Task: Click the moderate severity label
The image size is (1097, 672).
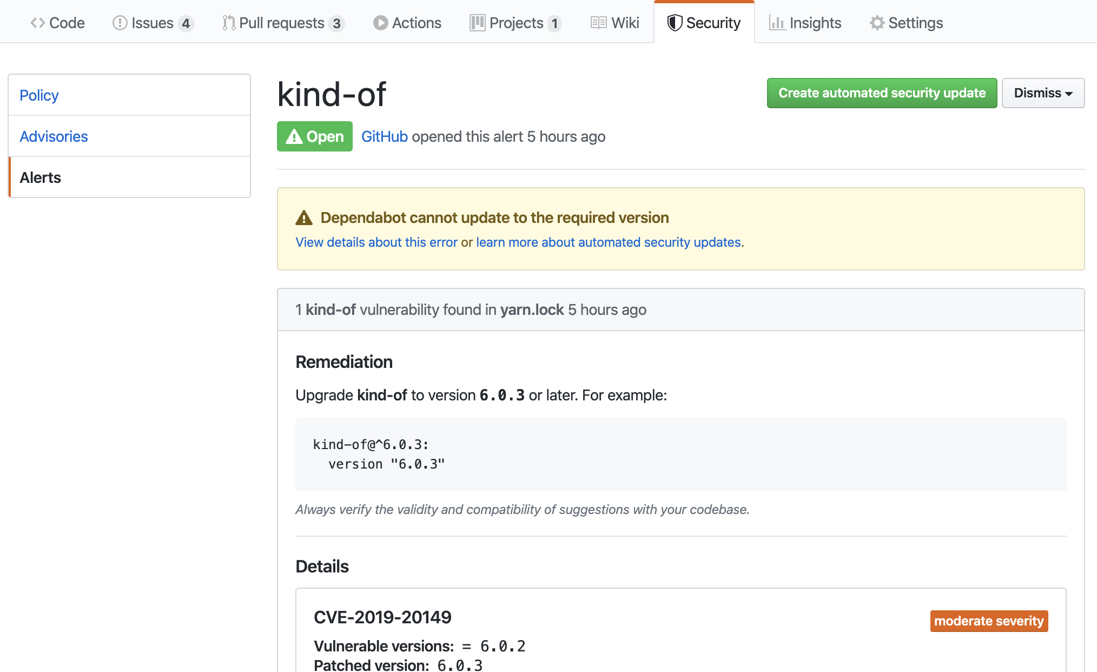Action: (989, 621)
